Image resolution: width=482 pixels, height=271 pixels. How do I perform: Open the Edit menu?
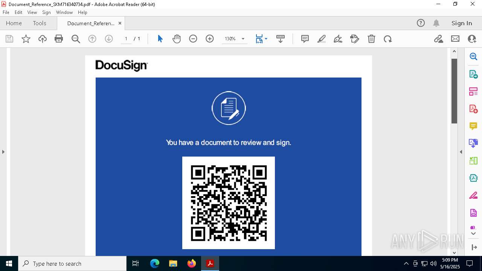[x=18, y=12]
